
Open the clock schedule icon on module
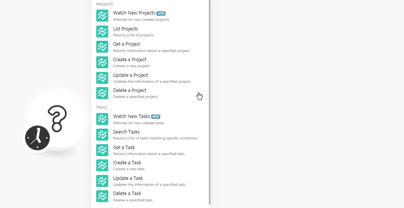tap(38, 138)
